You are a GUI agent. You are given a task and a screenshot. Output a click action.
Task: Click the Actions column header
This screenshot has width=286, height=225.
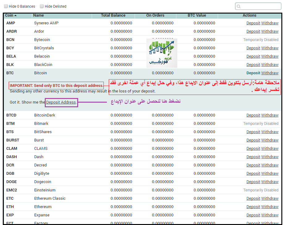(249, 15)
